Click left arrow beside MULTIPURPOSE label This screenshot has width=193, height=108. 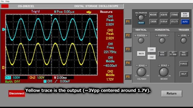click(x=137, y=15)
